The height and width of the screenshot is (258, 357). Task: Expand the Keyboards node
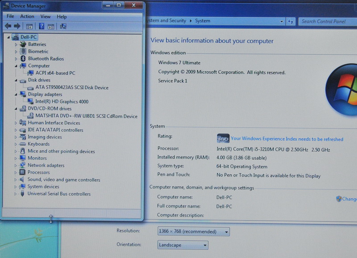pyautogui.click(x=16, y=144)
